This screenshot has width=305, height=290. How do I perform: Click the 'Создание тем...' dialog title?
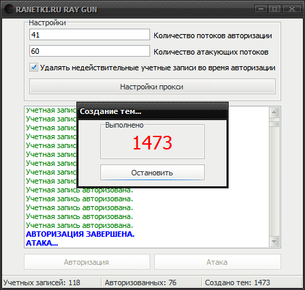point(111,111)
